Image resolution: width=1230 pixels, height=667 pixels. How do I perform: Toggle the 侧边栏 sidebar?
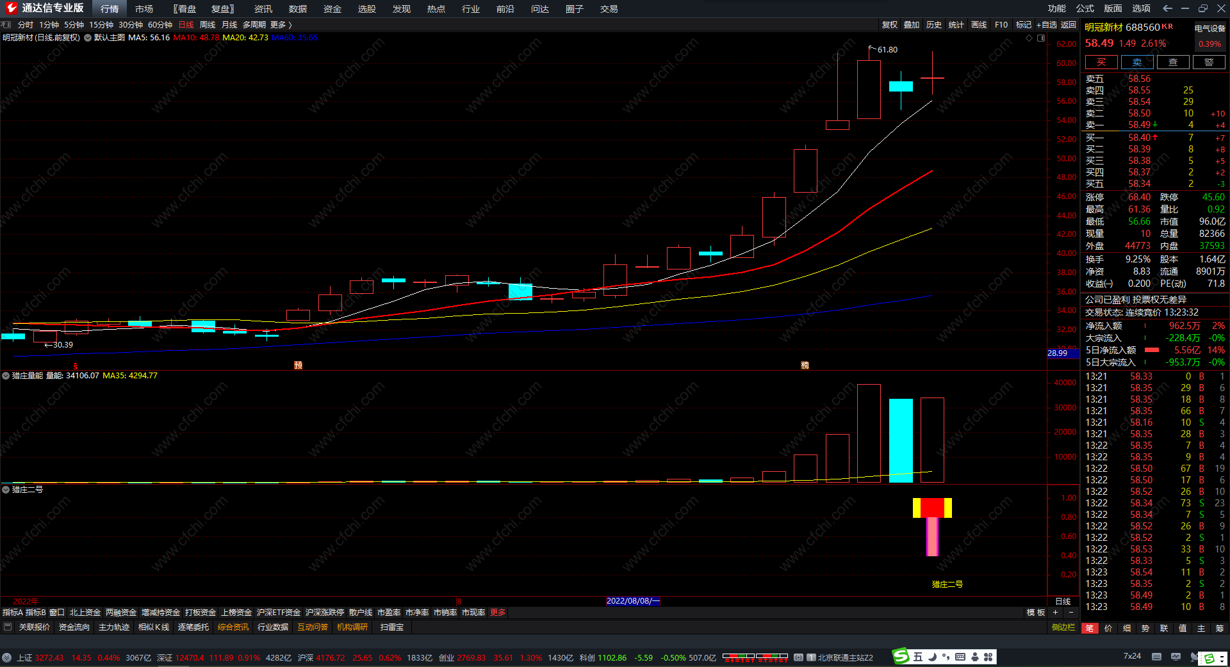pyautogui.click(x=1063, y=627)
